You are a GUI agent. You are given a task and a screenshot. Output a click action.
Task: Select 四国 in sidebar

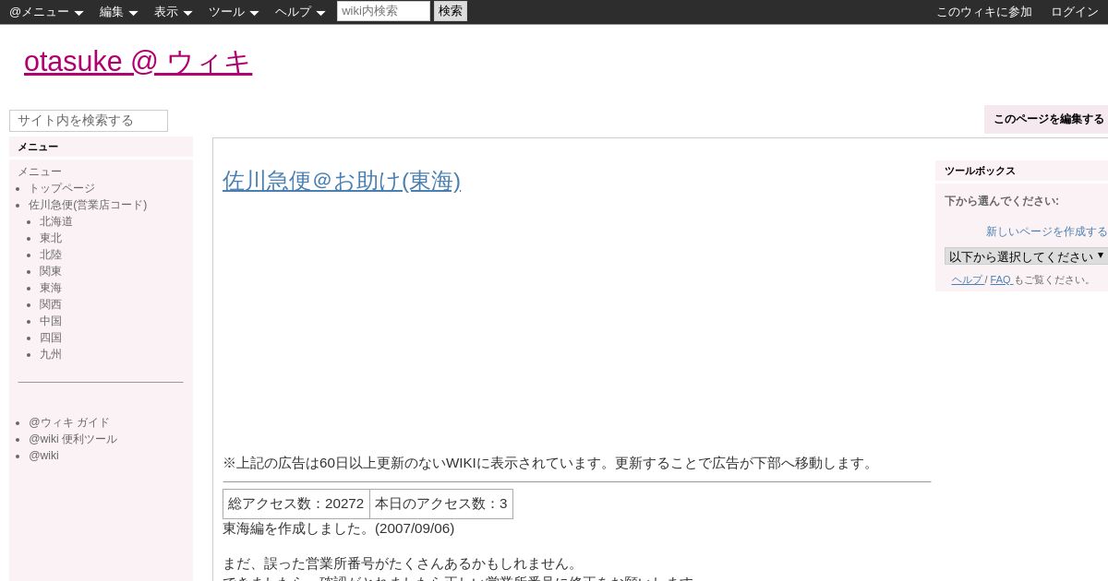click(x=51, y=338)
